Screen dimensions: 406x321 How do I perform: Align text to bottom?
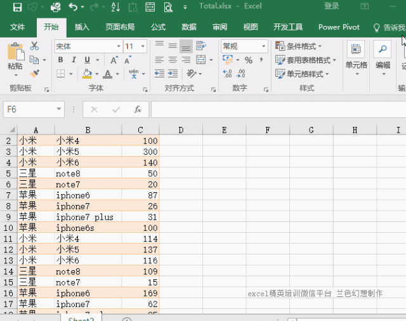click(x=186, y=46)
